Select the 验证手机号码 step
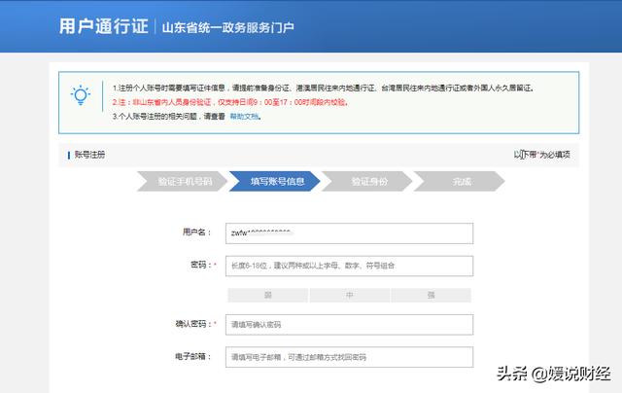The image size is (622, 393). click(183, 181)
